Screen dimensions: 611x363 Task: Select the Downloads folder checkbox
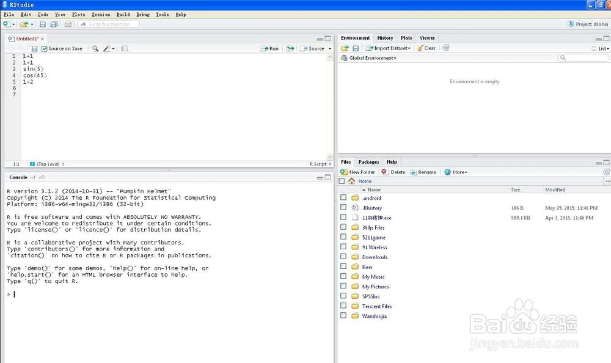(343, 257)
